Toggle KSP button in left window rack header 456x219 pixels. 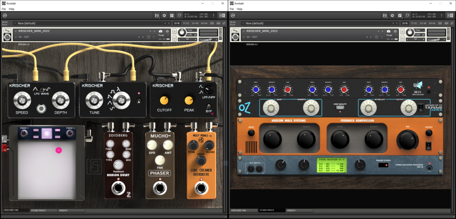click(x=212, y=23)
